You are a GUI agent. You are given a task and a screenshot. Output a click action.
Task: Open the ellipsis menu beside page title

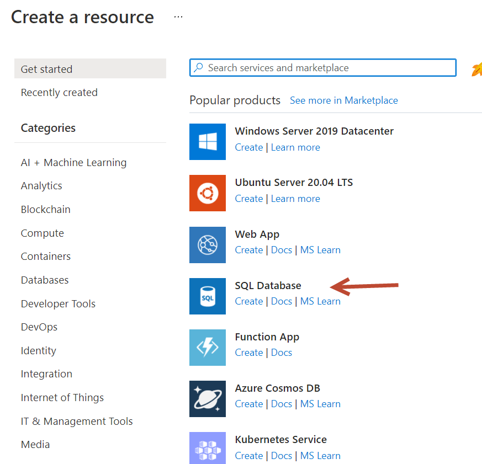pyautogui.click(x=178, y=17)
